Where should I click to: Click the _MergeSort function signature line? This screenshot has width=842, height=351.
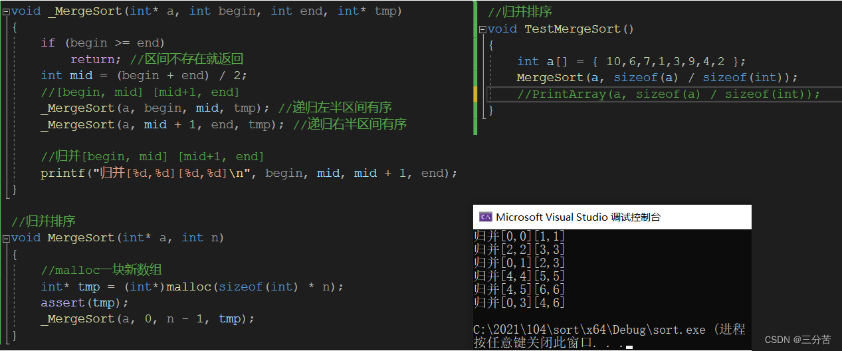[207, 11]
